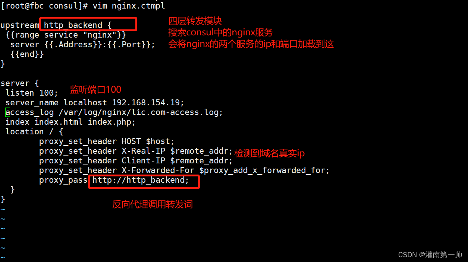The width and height of the screenshot is (468, 262).
Task: Select the IP 192.168.154.19 in server_name
Action: pyautogui.click(x=146, y=103)
